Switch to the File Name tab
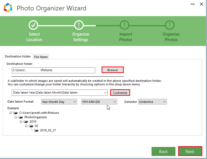 click(41, 57)
